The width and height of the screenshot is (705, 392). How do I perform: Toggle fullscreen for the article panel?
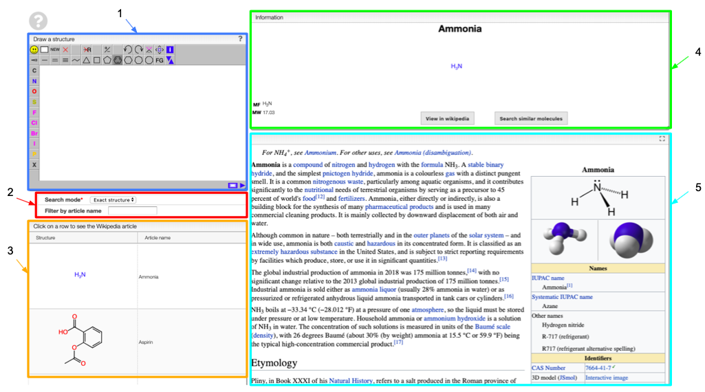click(x=662, y=139)
